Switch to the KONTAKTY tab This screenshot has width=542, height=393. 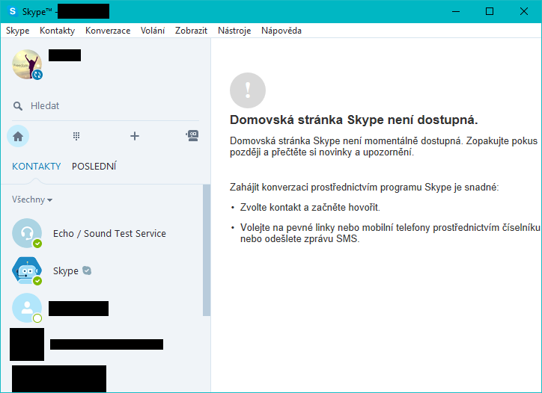click(x=36, y=167)
